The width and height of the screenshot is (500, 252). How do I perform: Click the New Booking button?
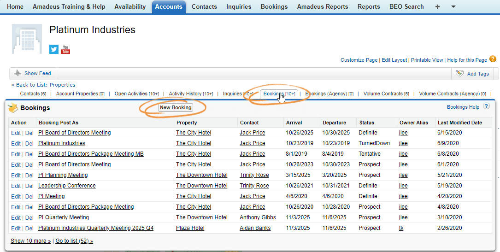176,108
